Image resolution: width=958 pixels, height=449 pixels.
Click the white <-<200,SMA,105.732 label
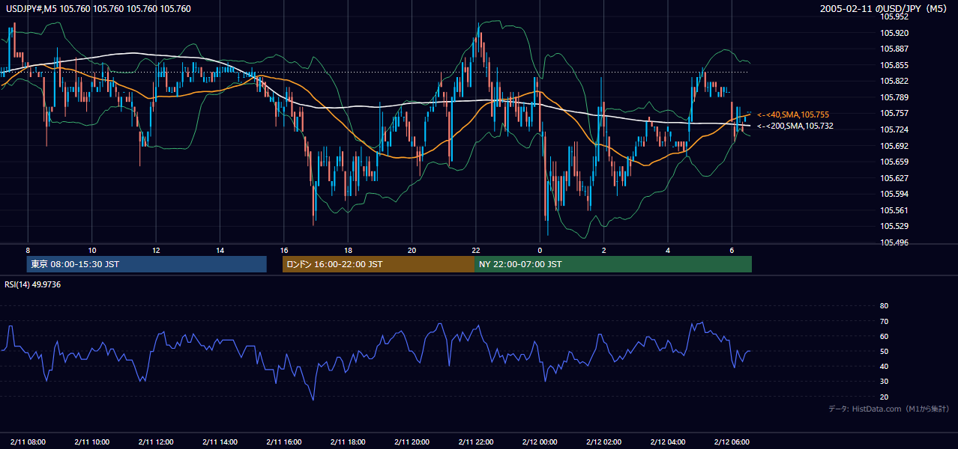(795, 126)
